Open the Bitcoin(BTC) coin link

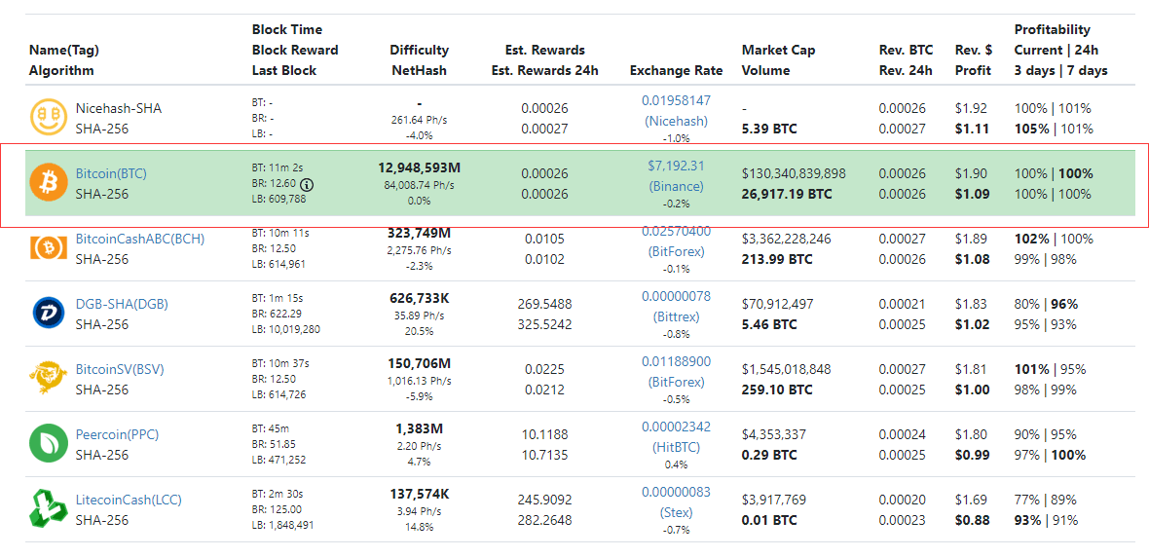pyautogui.click(x=111, y=173)
